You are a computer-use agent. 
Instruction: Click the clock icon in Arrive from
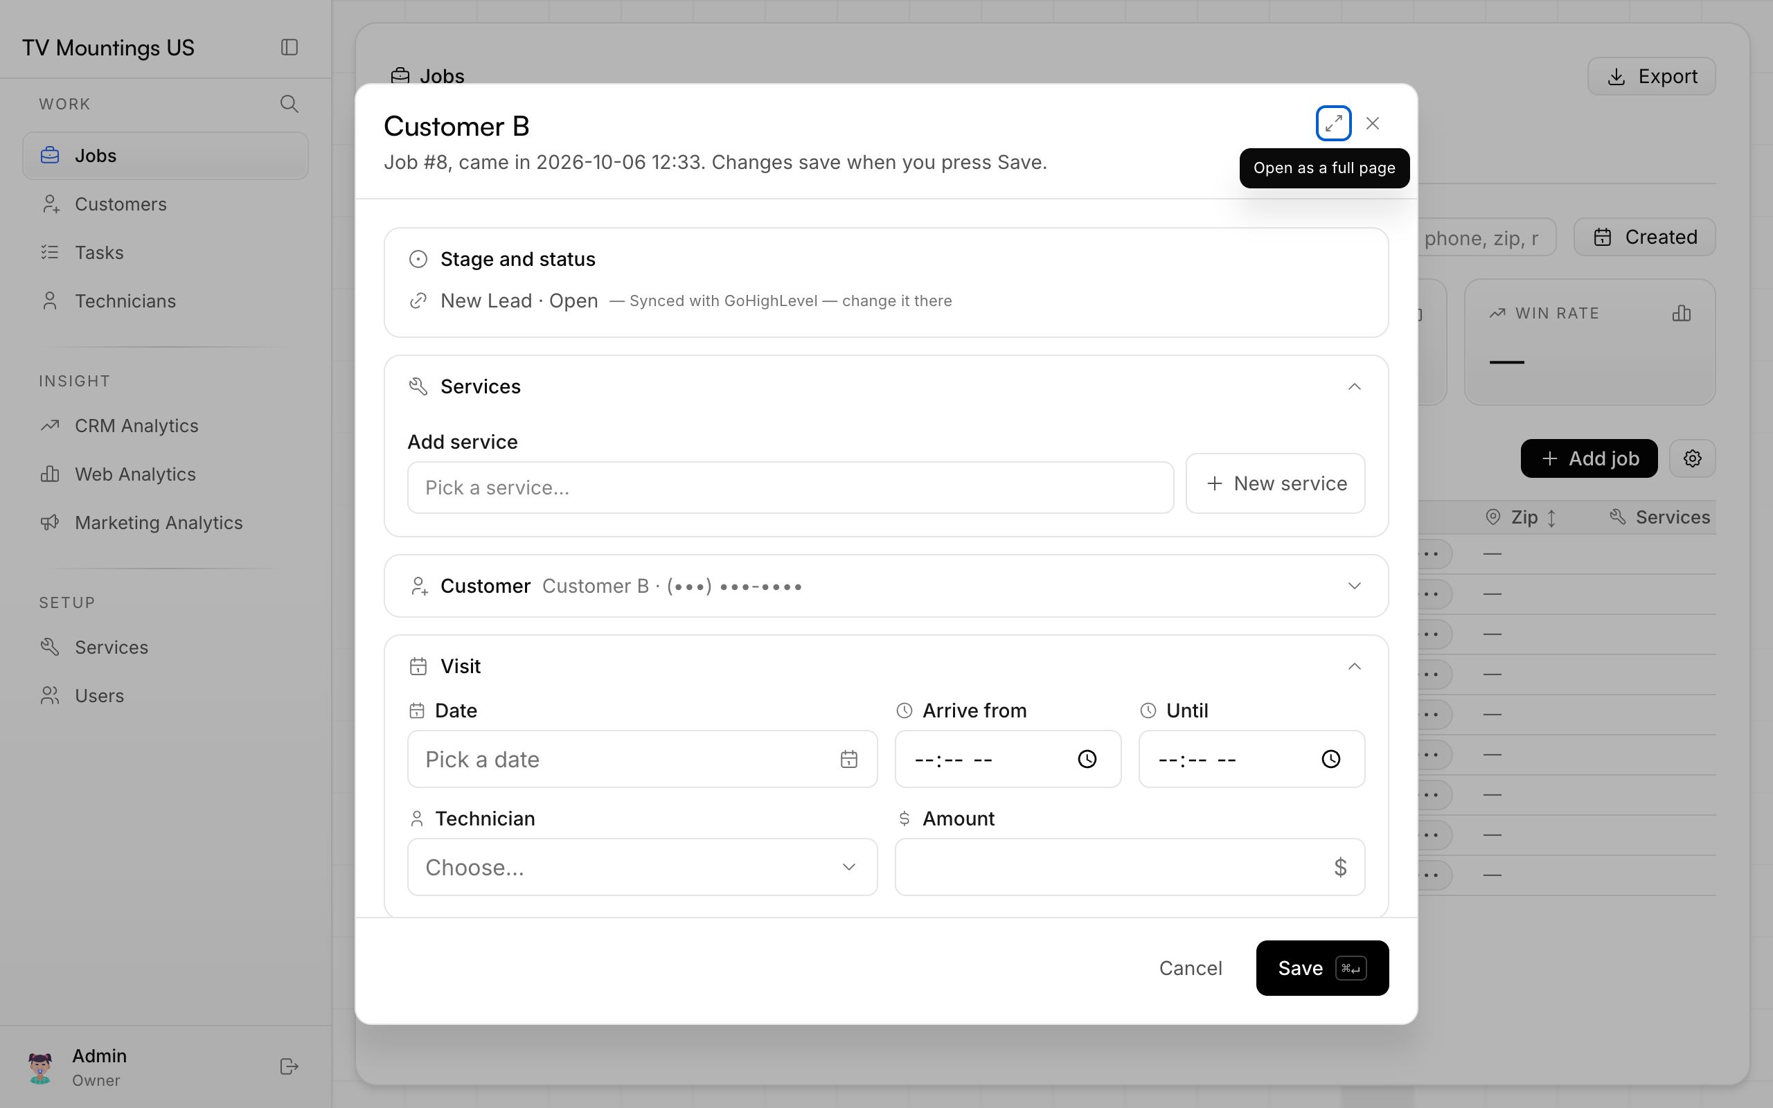pos(1087,759)
